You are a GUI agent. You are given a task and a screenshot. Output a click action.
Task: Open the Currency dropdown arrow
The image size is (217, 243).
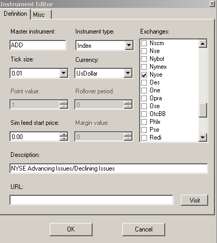pyautogui.click(x=128, y=73)
